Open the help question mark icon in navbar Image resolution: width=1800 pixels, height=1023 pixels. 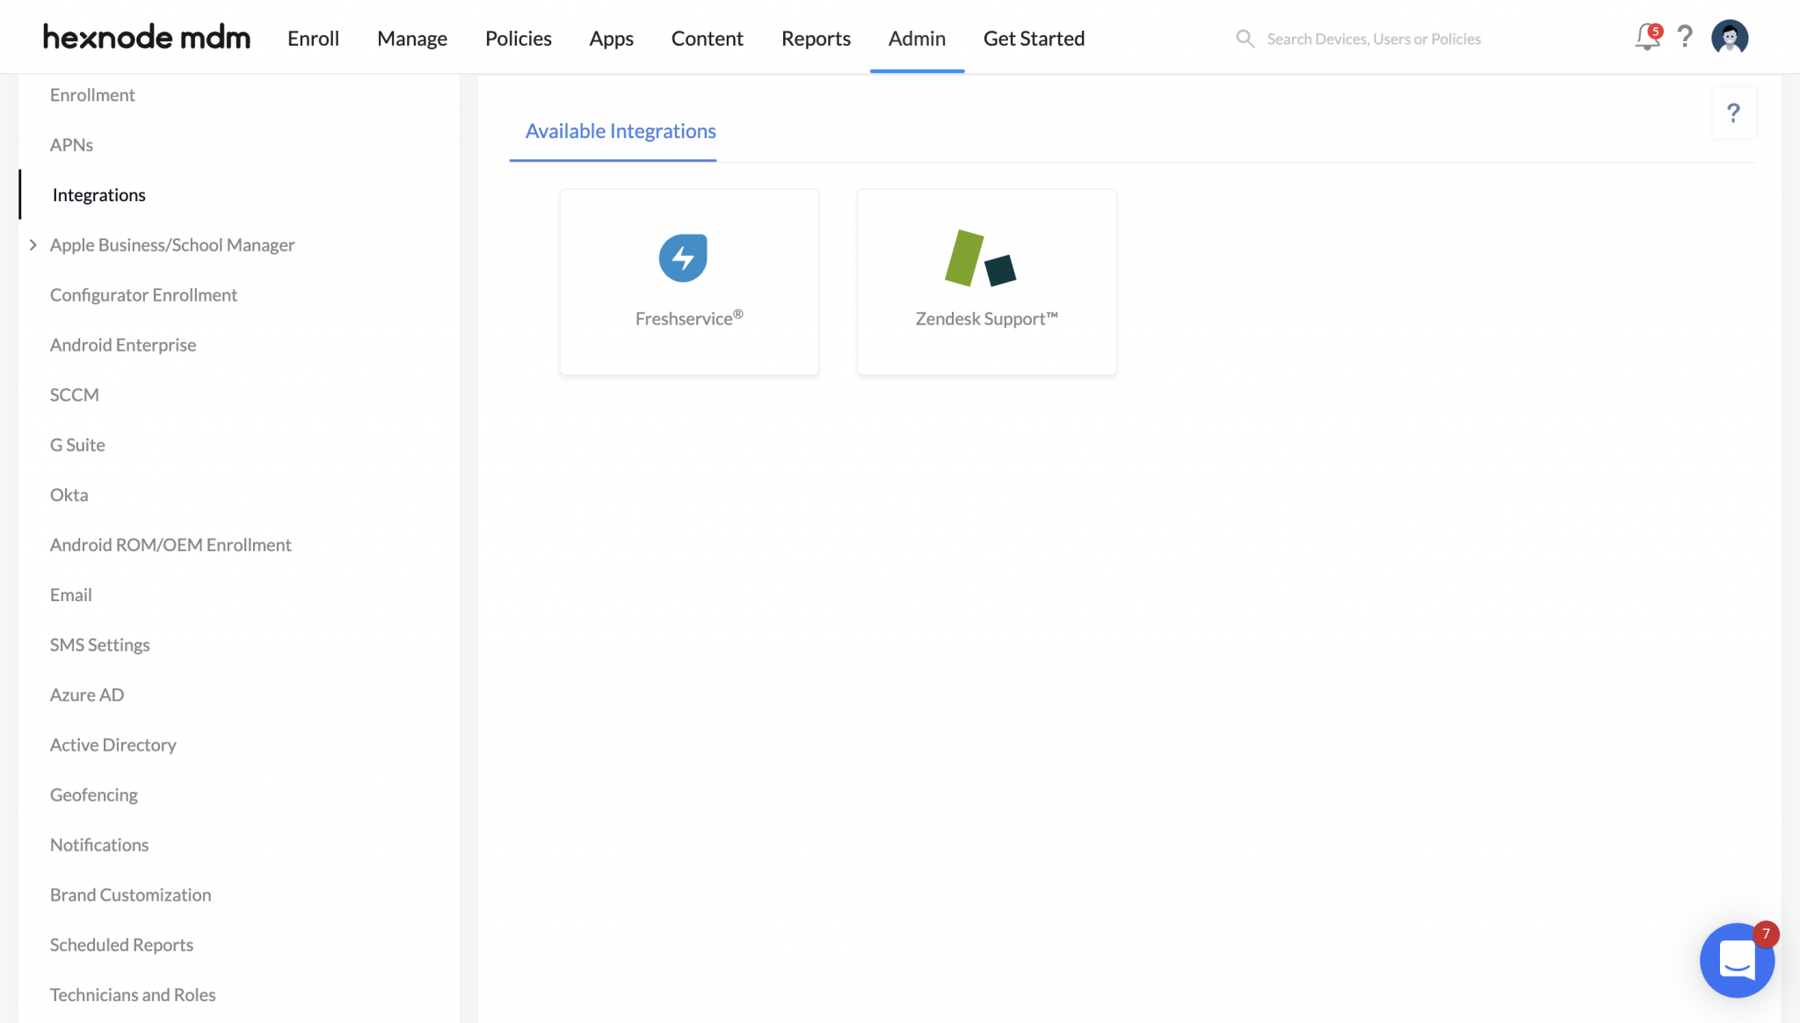[1685, 38]
